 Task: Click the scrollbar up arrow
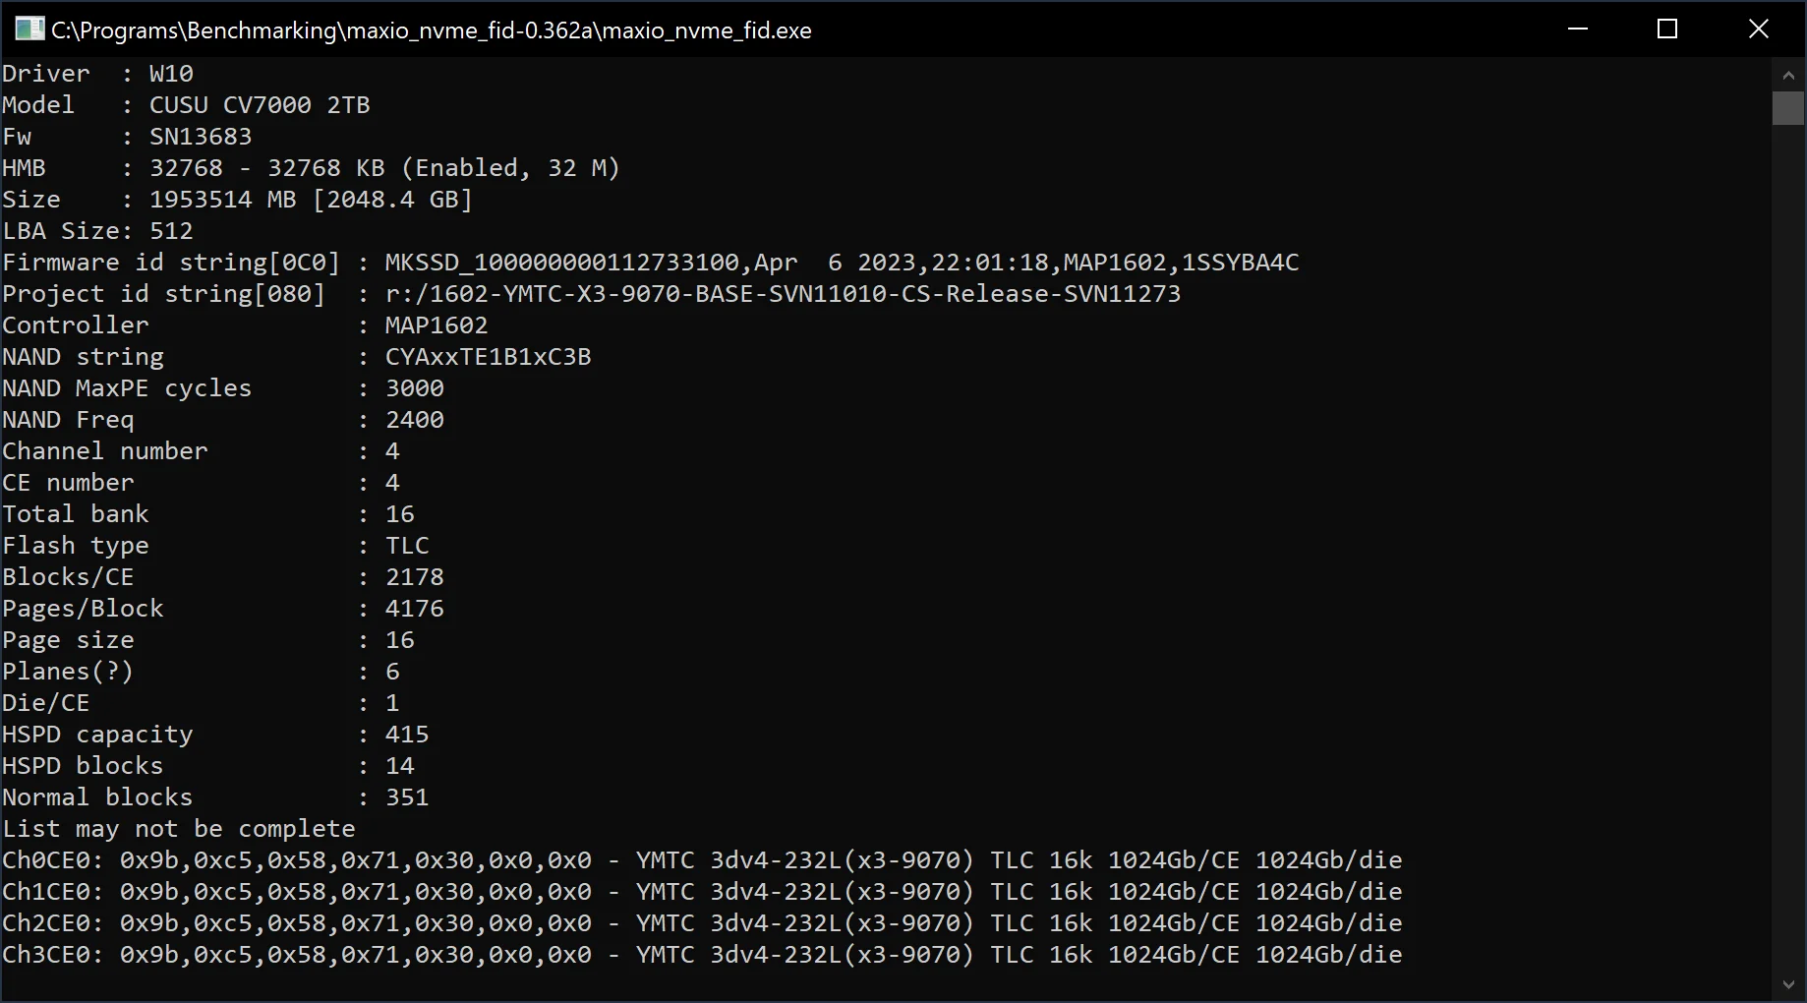click(1788, 75)
